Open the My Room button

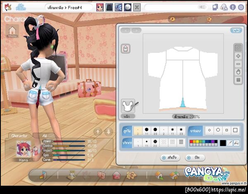point(21,7)
